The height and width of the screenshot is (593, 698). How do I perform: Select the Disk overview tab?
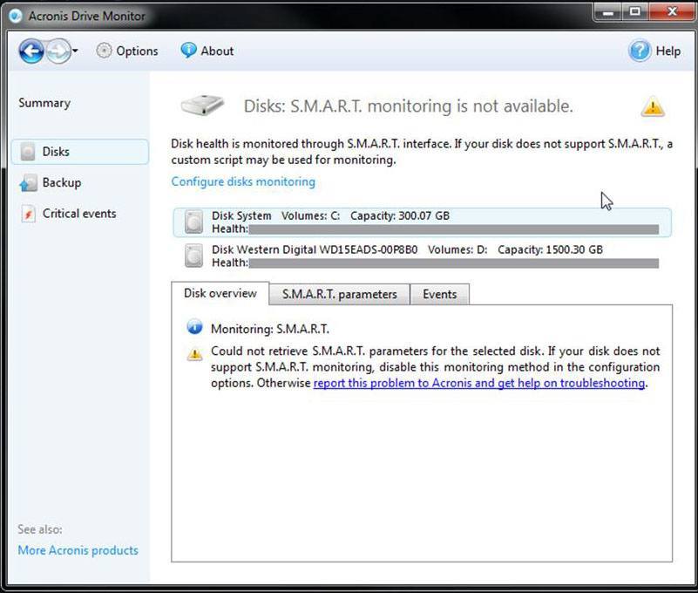click(x=220, y=293)
